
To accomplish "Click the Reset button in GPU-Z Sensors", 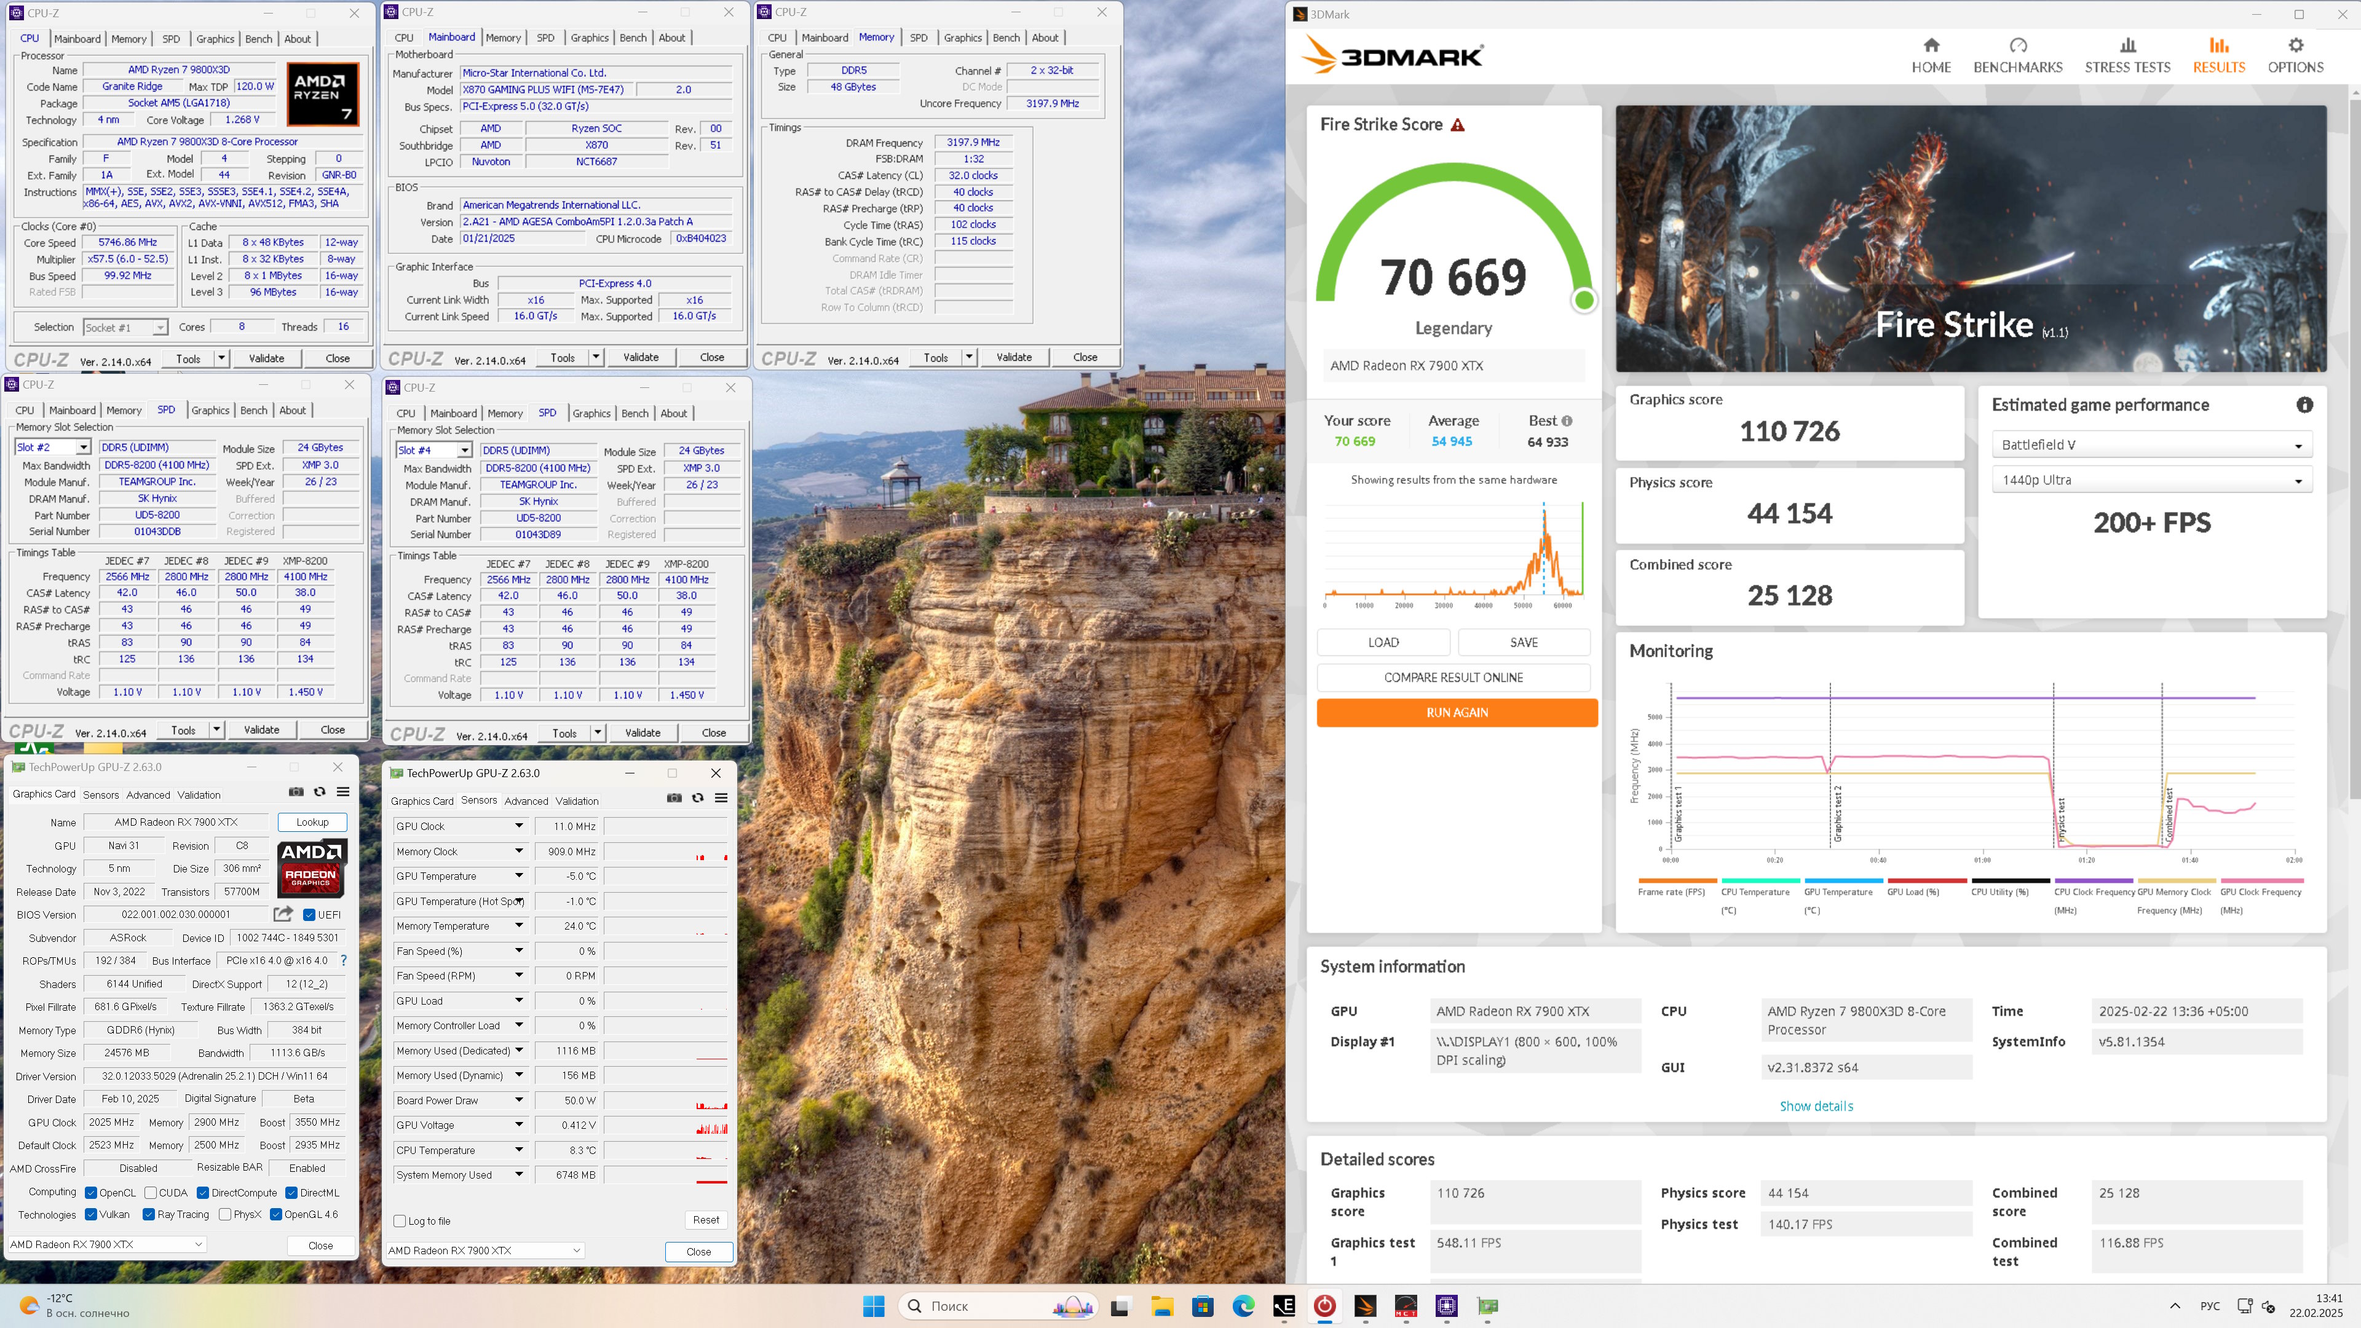I will (706, 1220).
